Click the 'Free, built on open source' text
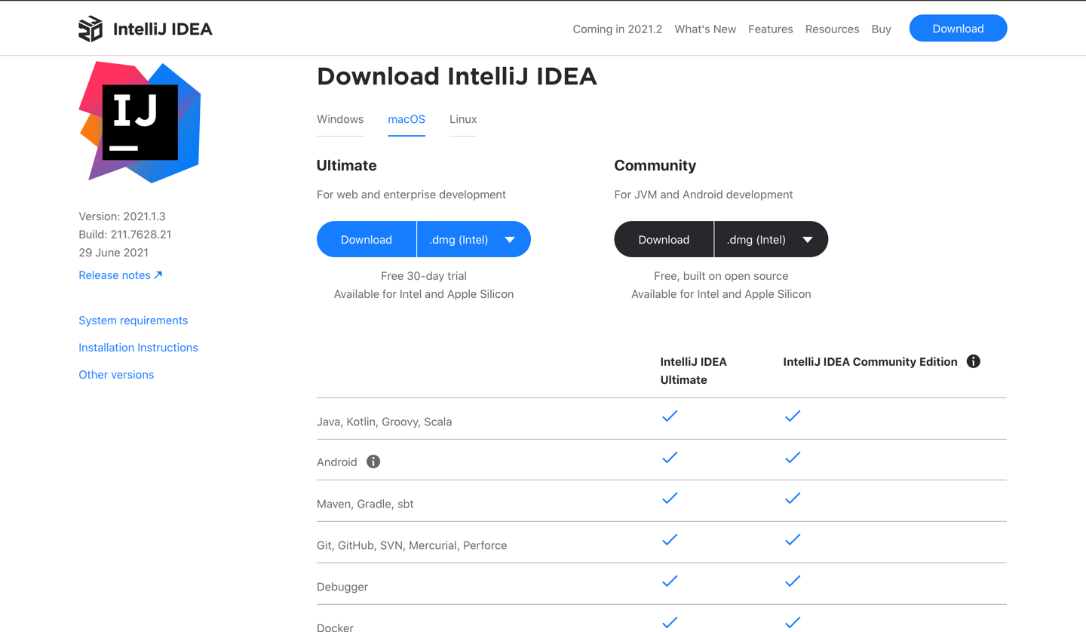 721,276
